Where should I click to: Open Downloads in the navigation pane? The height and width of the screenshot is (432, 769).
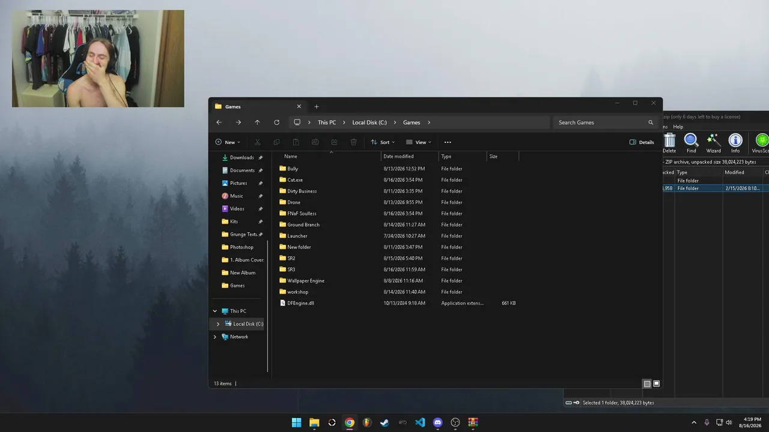242,158
